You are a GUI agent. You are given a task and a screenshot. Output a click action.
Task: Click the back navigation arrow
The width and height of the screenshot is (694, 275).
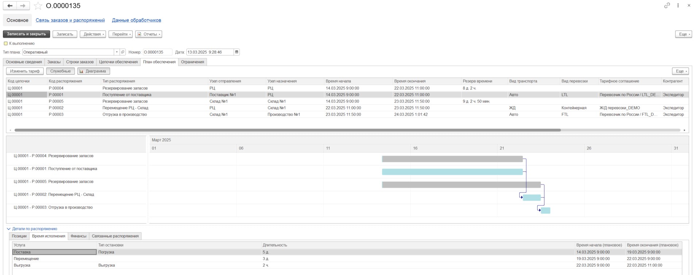click(x=10, y=6)
